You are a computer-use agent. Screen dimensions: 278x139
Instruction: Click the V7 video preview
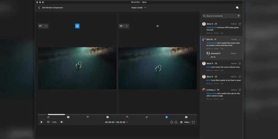77,68
